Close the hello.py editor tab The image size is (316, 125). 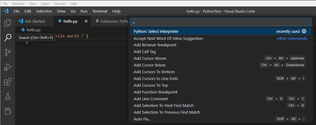coord(86,21)
